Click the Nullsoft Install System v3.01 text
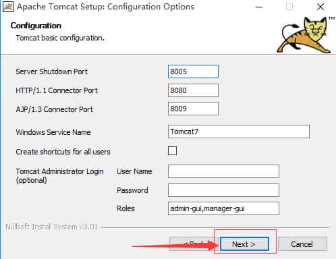The height and width of the screenshot is (259, 336). (52, 227)
